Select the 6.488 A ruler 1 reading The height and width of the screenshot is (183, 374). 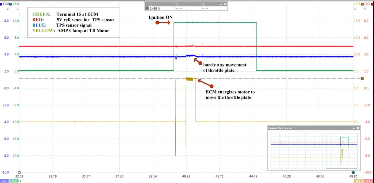click(x=155, y=8)
